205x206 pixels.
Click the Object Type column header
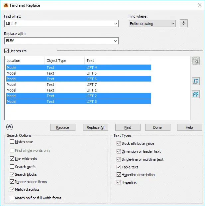point(64,61)
